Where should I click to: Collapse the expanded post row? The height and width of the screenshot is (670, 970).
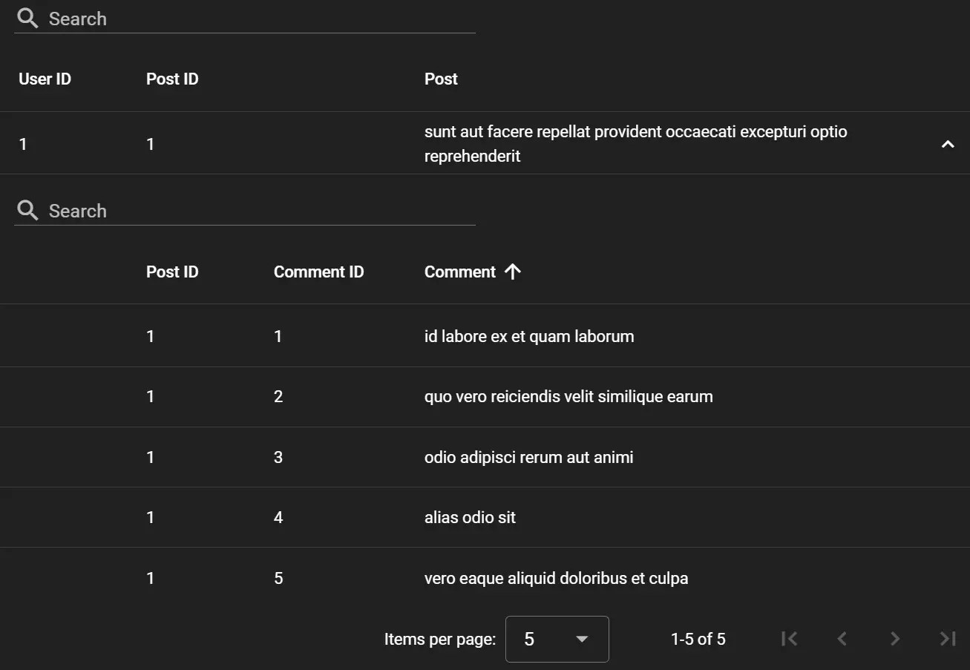click(947, 143)
